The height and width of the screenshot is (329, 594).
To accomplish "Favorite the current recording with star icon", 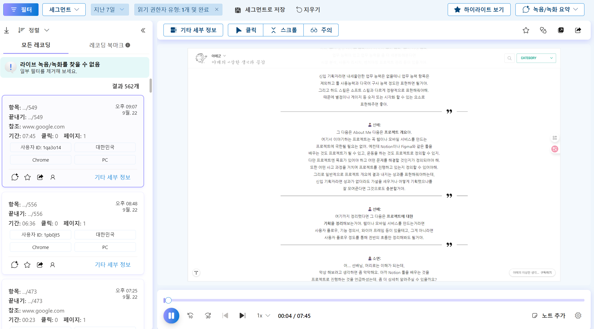I will coord(526,30).
